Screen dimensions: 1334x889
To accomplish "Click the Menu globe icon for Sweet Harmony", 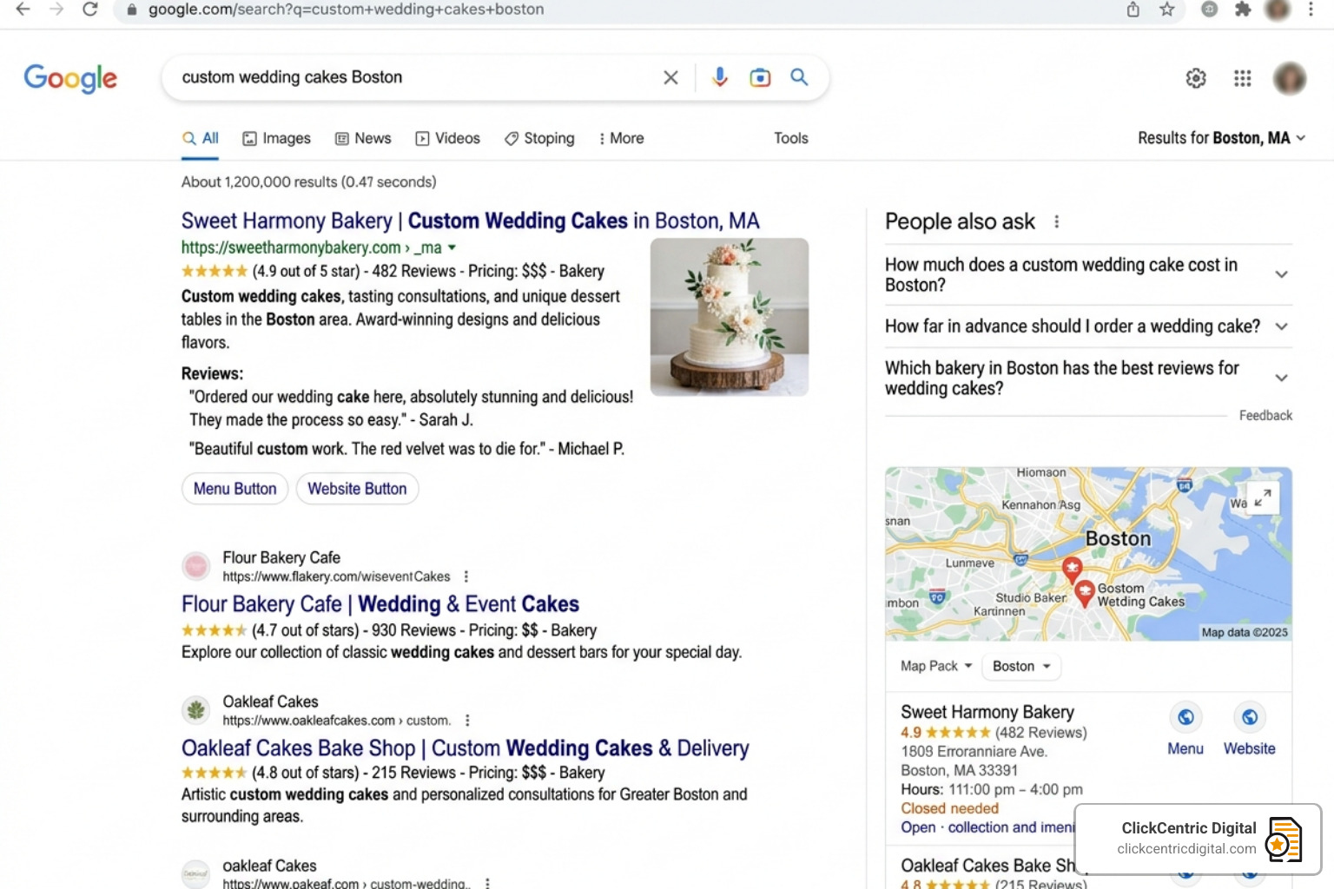I will (1185, 717).
